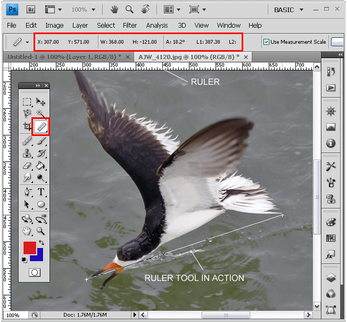Viewport: 347px width, 322px height.
Task: Select the 3D Rotate tool
Action: pos(27,219)
